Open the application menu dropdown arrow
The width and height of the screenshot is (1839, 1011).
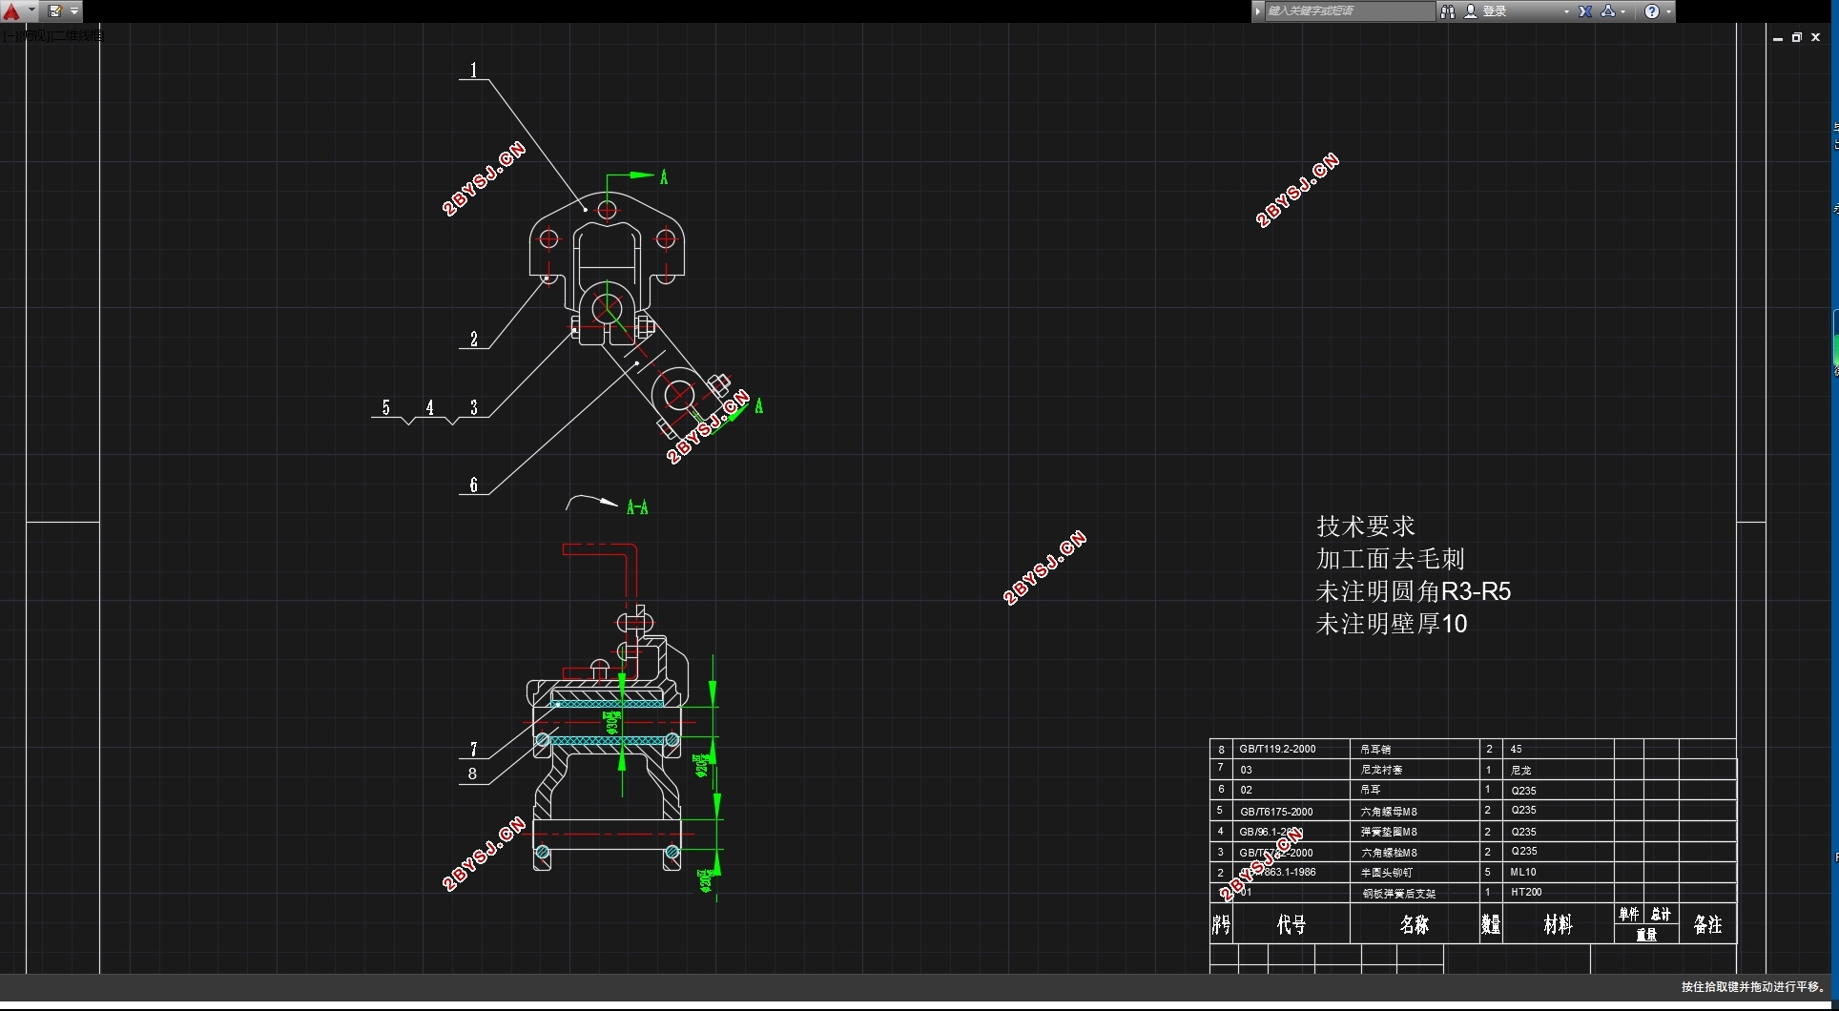click(31, 11)
